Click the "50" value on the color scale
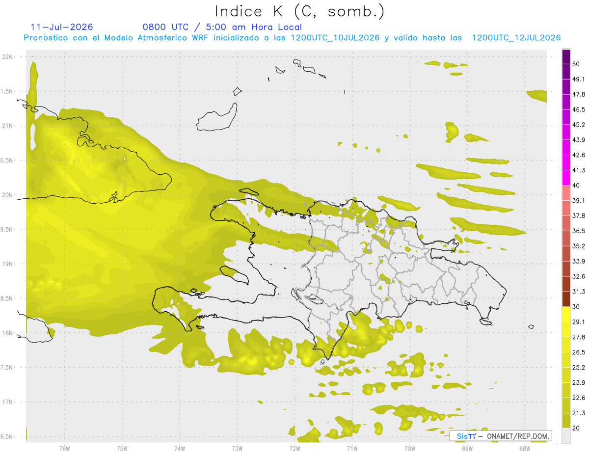Image resolution: width=589 pixels, height=455 pixels. 576,64
